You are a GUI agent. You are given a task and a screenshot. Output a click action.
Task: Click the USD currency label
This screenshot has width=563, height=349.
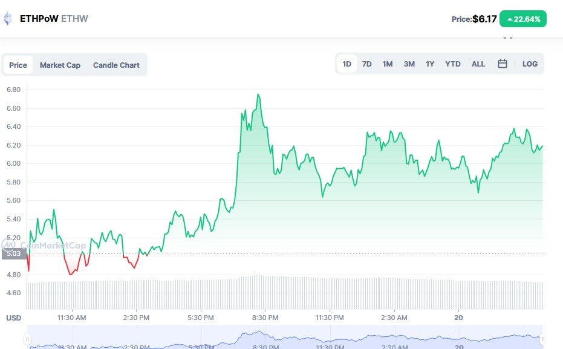point(14,318)
